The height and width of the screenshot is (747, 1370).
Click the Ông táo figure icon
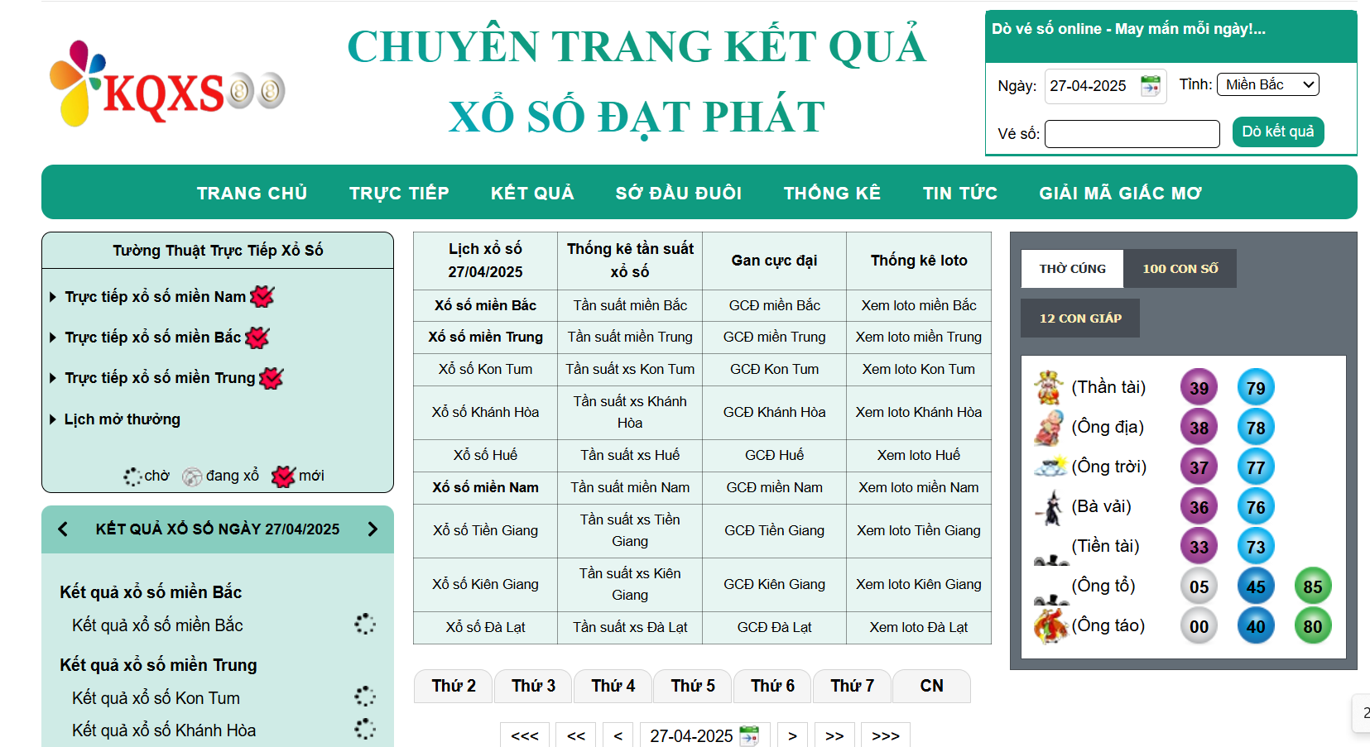click(1050, 625)
